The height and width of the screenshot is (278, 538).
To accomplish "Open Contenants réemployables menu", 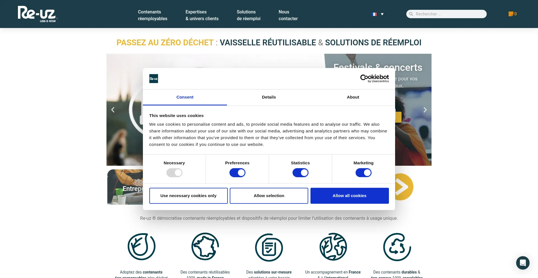I will pos(152,15).
